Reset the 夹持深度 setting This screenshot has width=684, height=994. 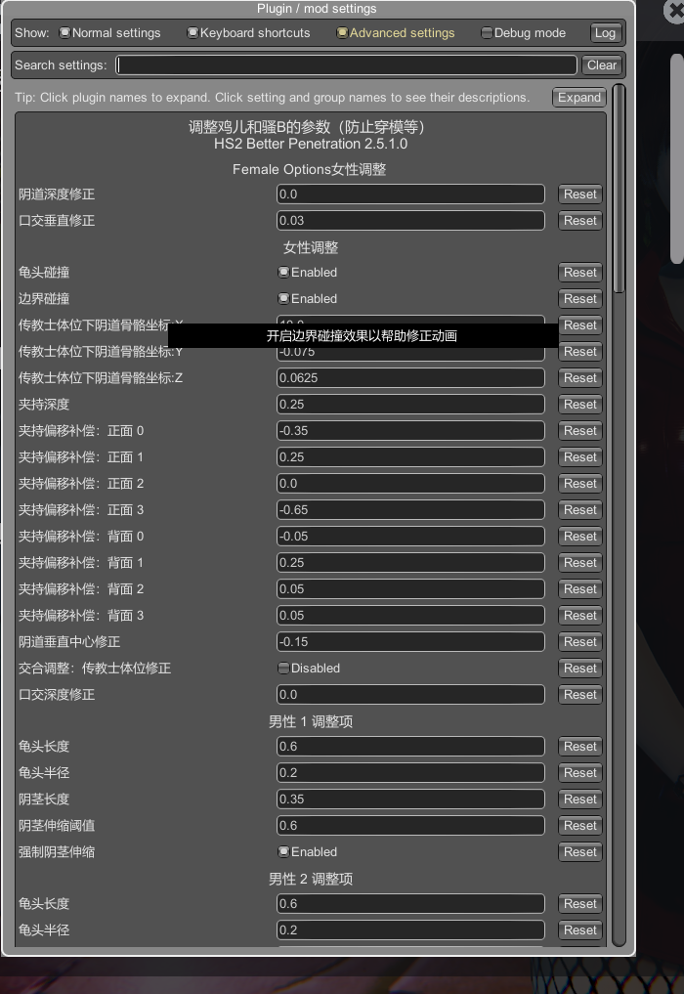[x=580, y=405]
